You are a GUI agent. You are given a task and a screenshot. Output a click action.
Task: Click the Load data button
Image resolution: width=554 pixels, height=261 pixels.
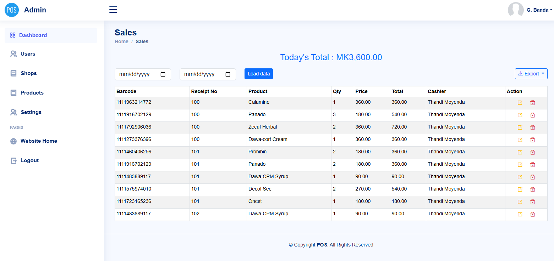(258, 74)
